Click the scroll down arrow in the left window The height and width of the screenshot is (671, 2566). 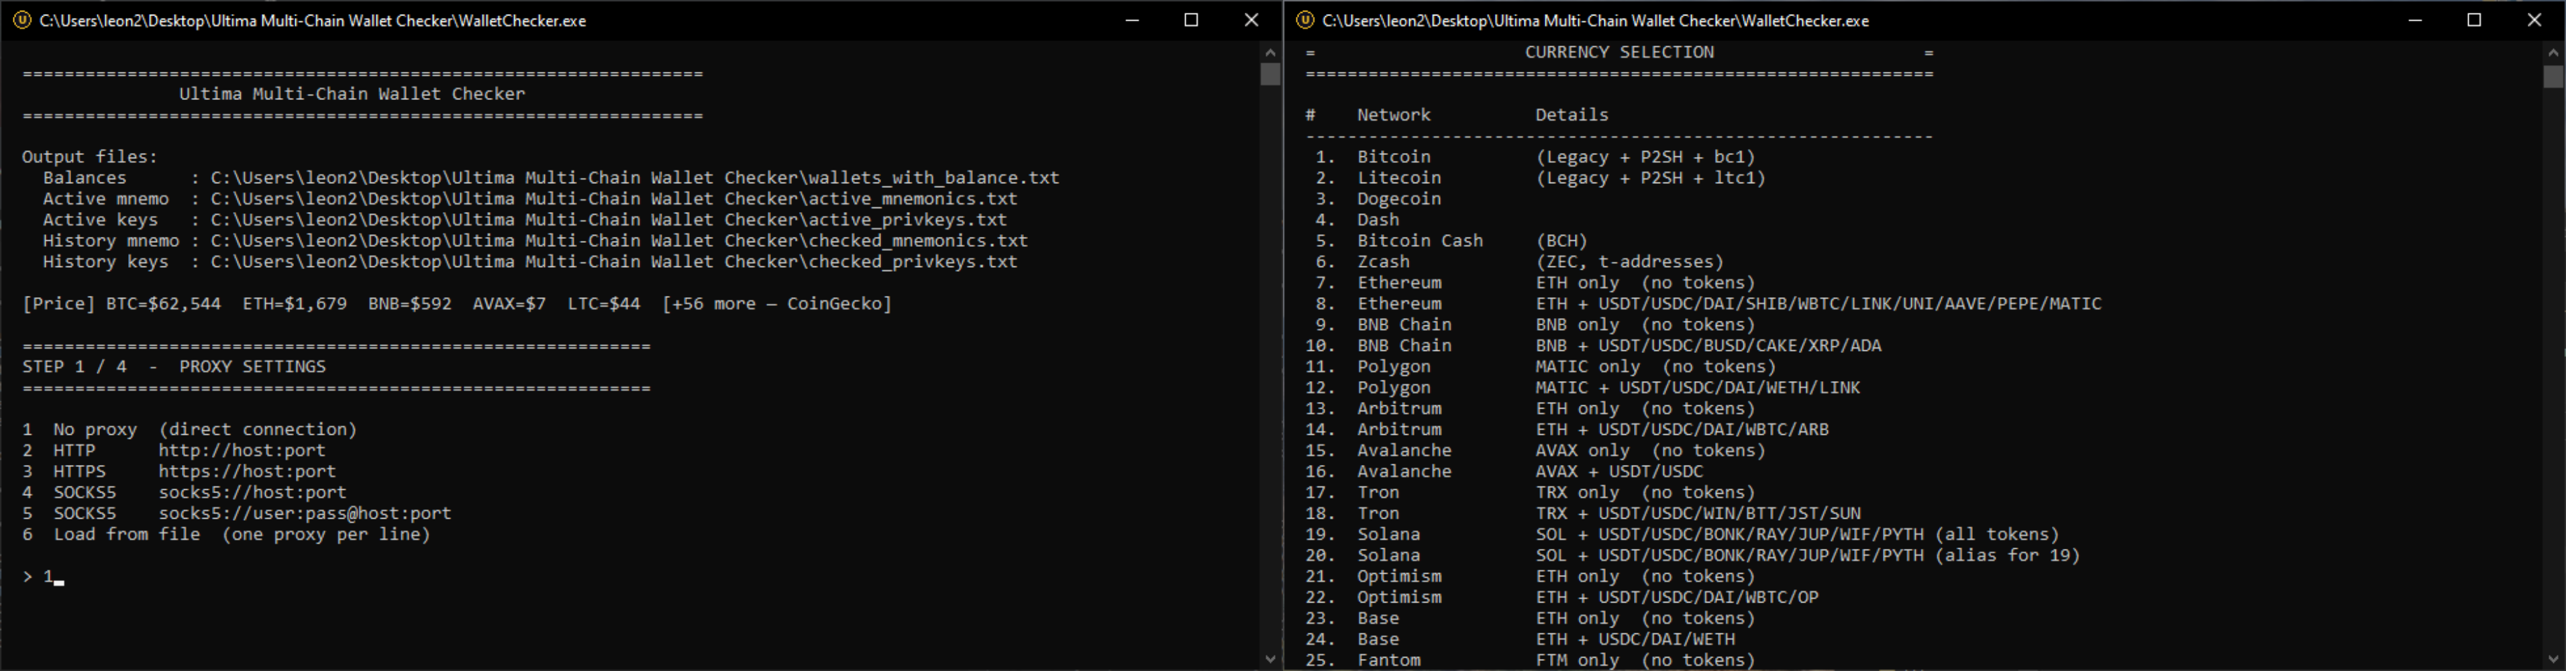(x=1270, y=659)
